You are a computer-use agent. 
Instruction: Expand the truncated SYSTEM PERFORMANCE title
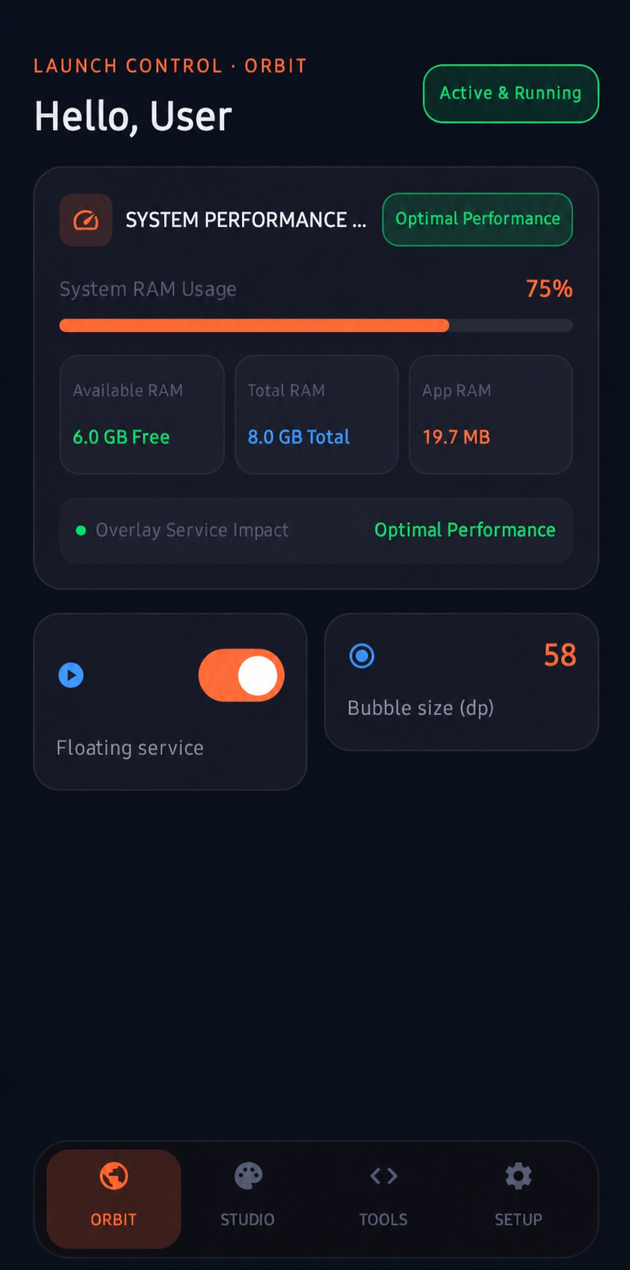click(245, 220)
